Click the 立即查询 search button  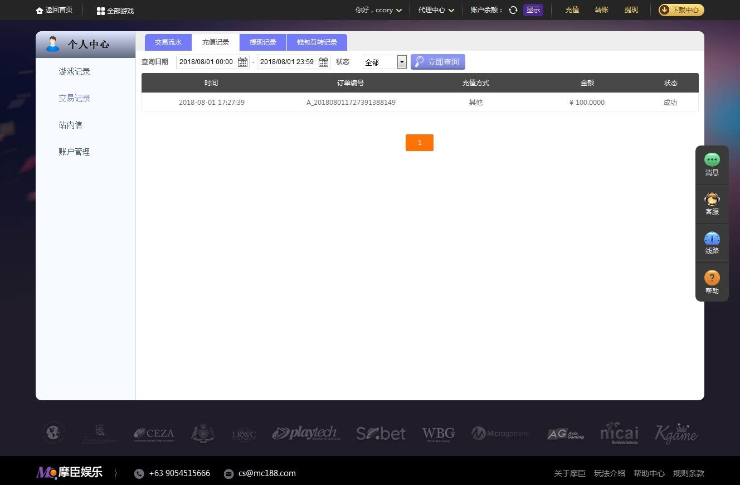pyautogui.click(x=438, y=62)
